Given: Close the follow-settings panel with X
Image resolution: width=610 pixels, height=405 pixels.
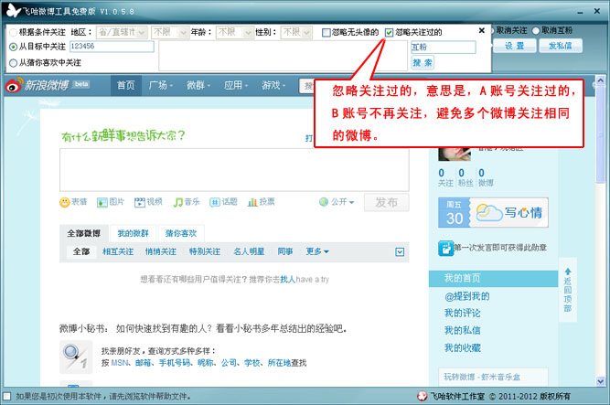Looking at the screenshot, I should tap(482, 30).
